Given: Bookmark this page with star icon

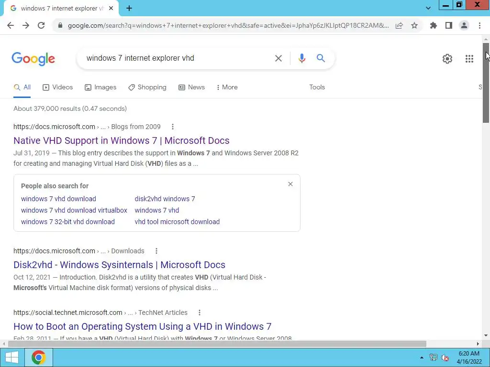Looking at the screenshot, I should pos(414,26).
